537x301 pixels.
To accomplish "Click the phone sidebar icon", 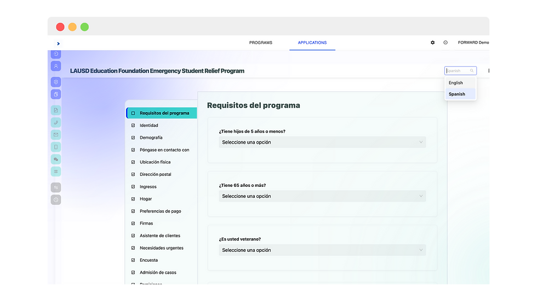I will pos(56,122).
